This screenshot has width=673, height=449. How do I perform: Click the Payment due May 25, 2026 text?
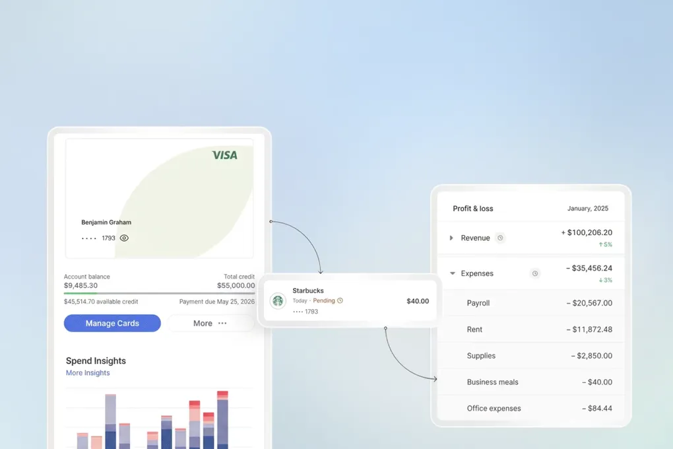pos(217,302)
